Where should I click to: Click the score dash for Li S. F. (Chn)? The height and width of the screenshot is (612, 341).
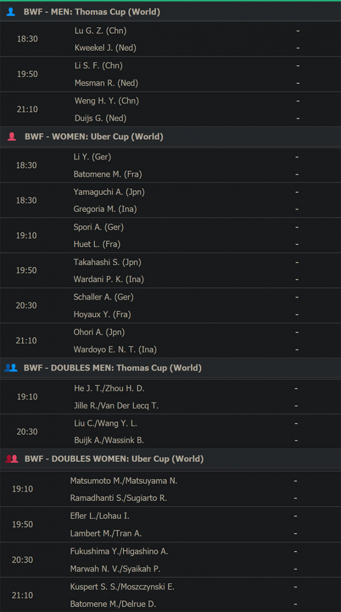[298, 65]
